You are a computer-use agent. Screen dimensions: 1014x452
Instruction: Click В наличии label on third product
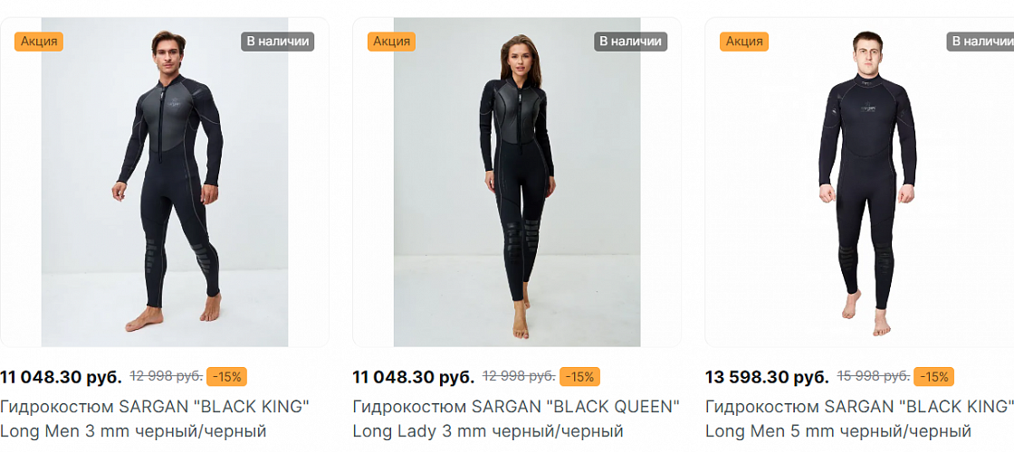981,42
